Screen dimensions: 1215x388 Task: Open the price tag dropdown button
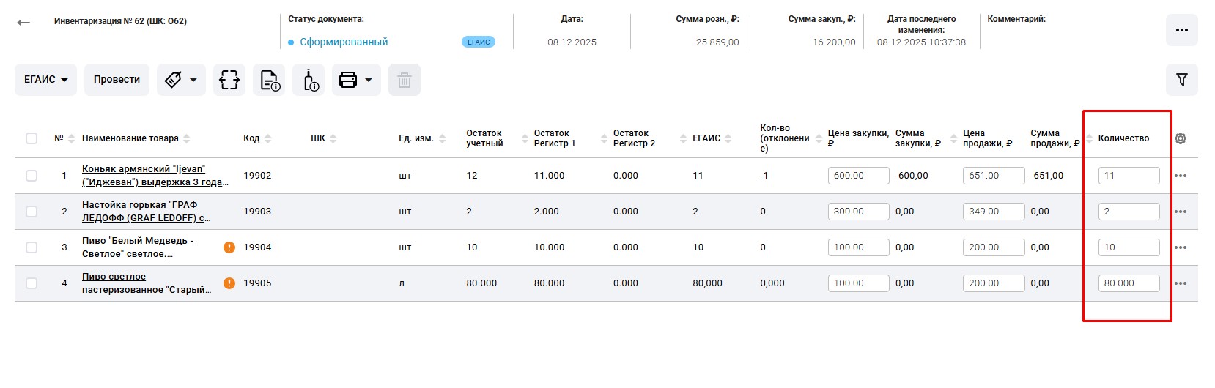click(x=181, y=80)
